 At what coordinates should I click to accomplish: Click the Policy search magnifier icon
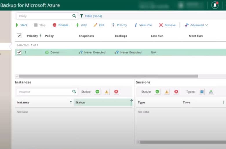[x=74, y=16]
